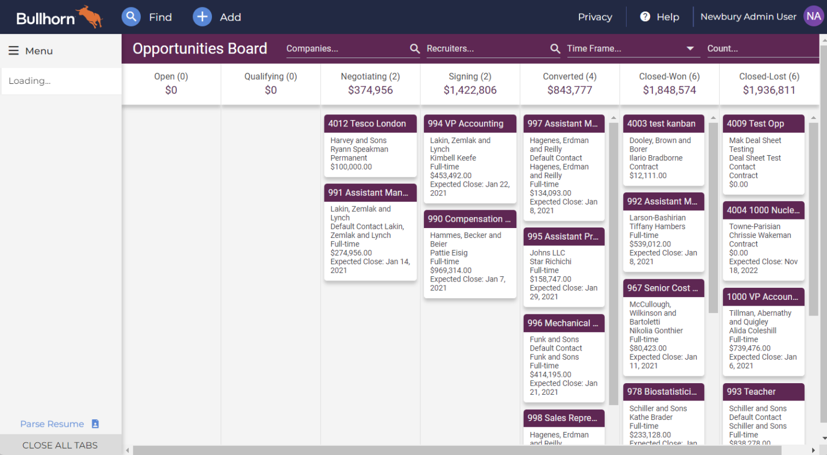Open the Help question mark icon
Image resolution: width=827 pixels, height=455 pixels.
click(x=645, y=17)
